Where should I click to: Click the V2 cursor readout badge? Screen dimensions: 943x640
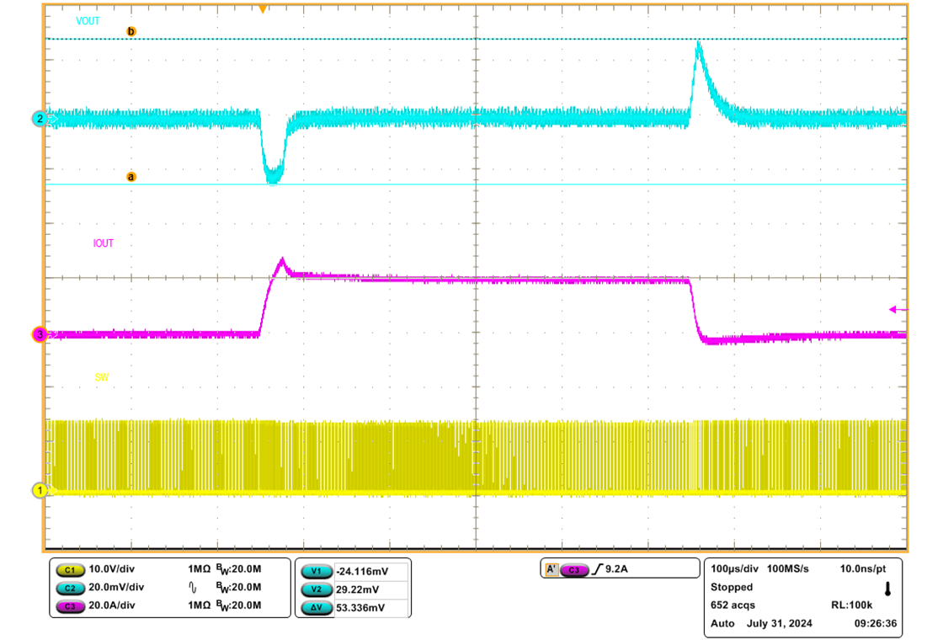point(316,589)
